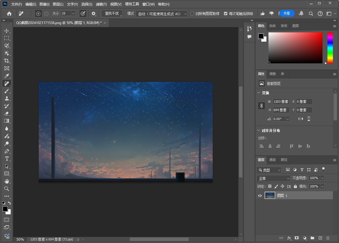Screen dimensions: 339x243
Task: Delete layer with trash icon
Action: [x=328, y=238]
